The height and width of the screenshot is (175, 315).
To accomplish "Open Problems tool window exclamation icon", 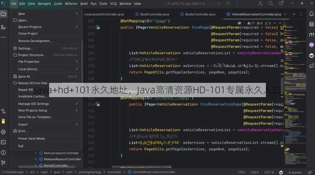I will [4, 152].
